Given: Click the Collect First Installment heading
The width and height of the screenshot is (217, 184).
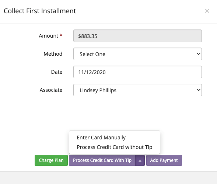Looking at the screenshot, I should click(40, 11).
